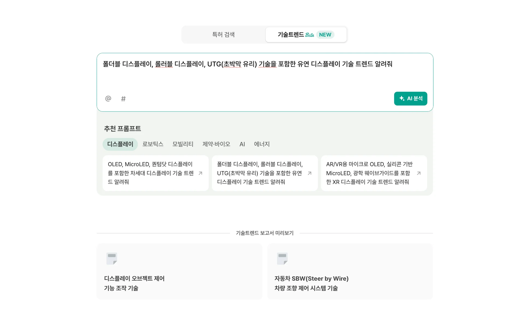This screenshot has width=523, height=320.
Task: Choose the 모빌리티 category
Action: click(183, 144)
